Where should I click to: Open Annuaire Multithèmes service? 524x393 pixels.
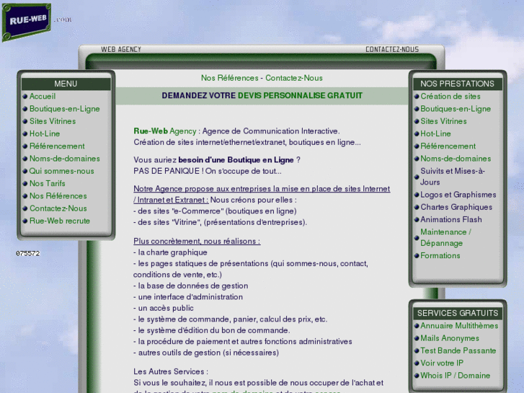[x=459, y=326]
